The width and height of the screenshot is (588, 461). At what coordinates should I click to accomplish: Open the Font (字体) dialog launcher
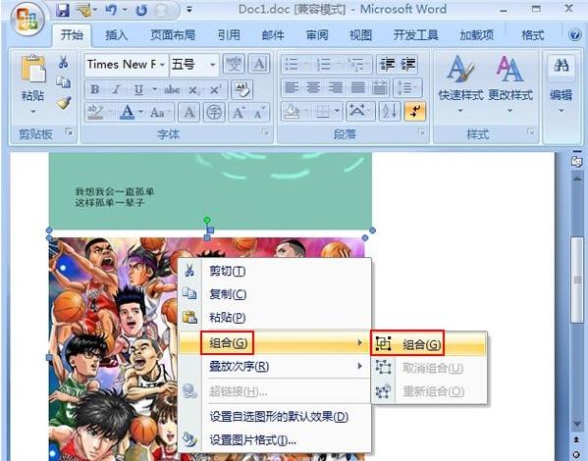pyautogui.click(x=265, y=131)
